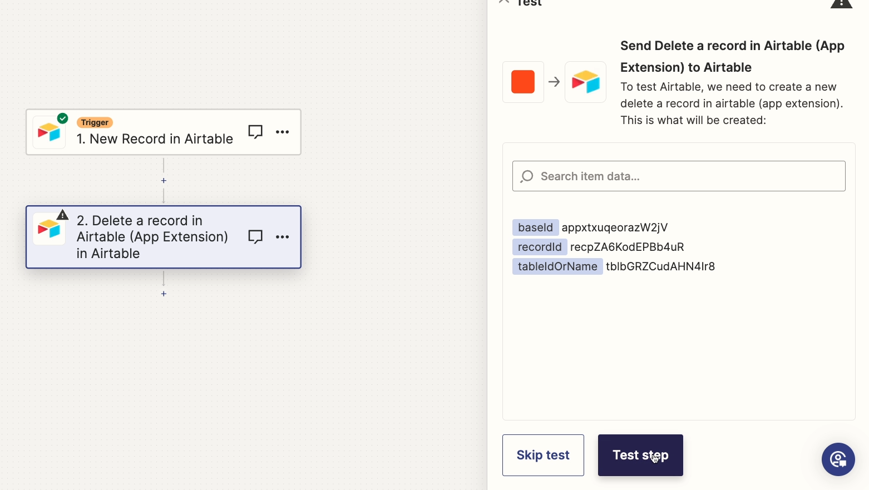Click the baseId field label
The image size is (869, 490).
click(x=535, y=227)
